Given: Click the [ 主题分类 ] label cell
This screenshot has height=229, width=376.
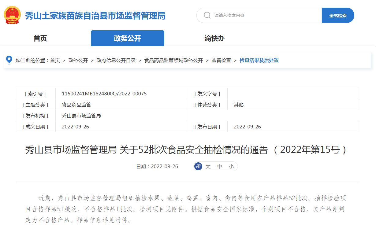Looking at the screenshot, I should click(x=35, y=105).
